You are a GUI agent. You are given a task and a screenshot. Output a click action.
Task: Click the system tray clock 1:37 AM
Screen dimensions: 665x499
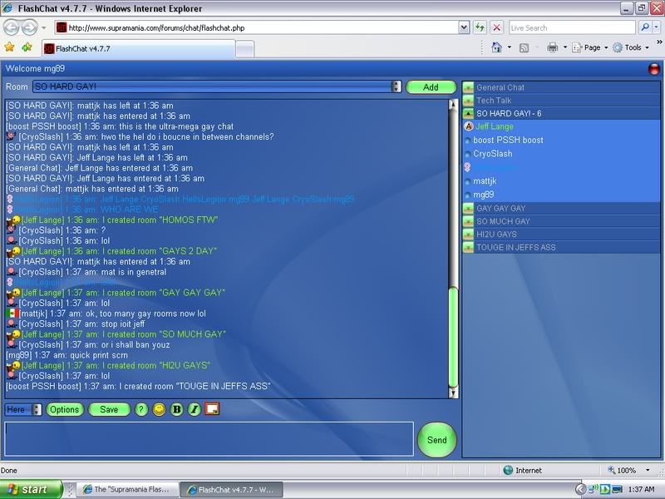point(641,489)
